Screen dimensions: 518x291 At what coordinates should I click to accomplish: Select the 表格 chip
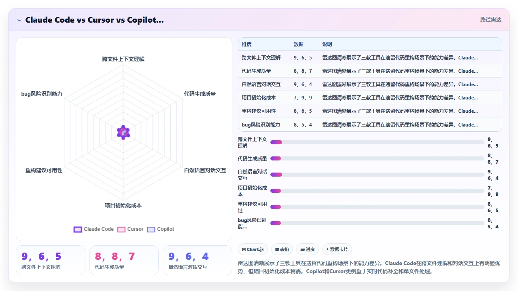tap(282, 249)
